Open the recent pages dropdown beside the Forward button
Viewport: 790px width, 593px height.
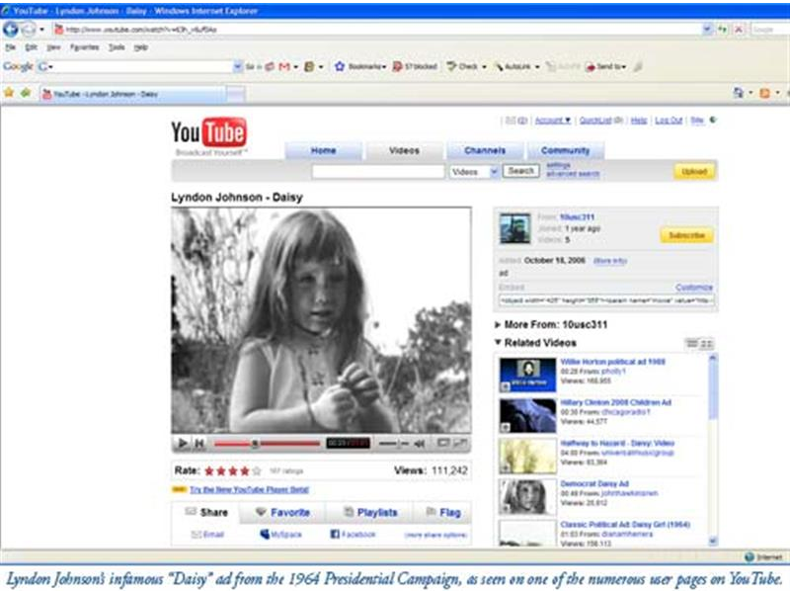[x=41, y=30]
